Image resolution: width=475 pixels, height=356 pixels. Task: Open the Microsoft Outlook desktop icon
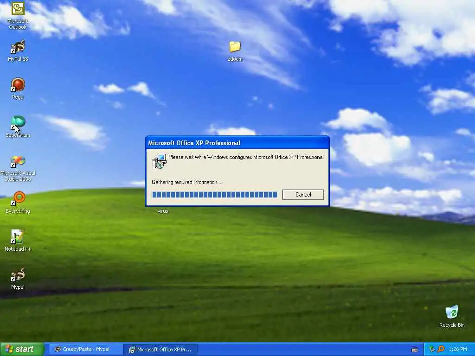[18, 15]
